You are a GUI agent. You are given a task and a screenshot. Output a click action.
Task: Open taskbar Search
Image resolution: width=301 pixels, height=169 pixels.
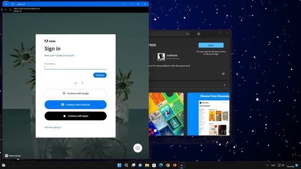click(126, 165)
